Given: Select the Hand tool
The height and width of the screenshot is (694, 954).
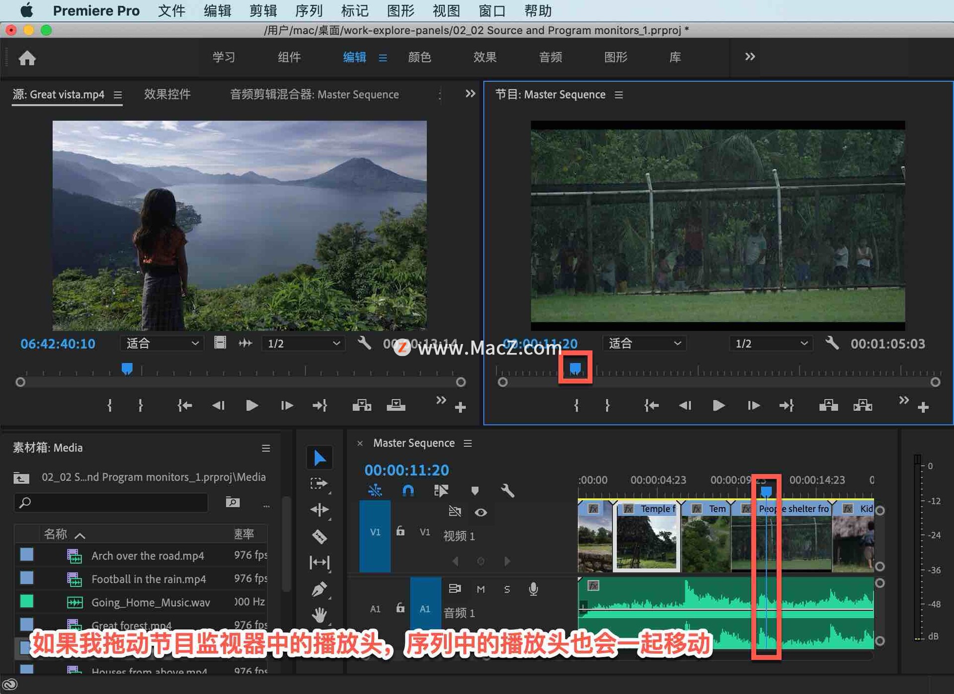Looking at the screenshot, I should 319,616.
